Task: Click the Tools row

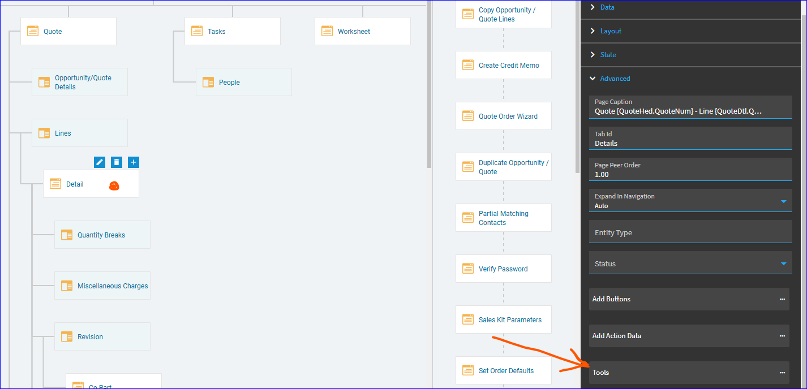Action: point(689,373)
